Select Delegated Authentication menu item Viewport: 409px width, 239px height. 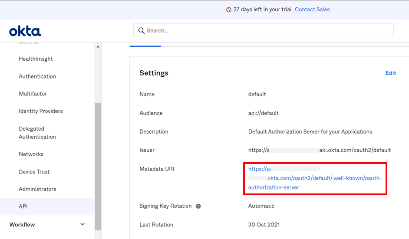pos(37,133)
